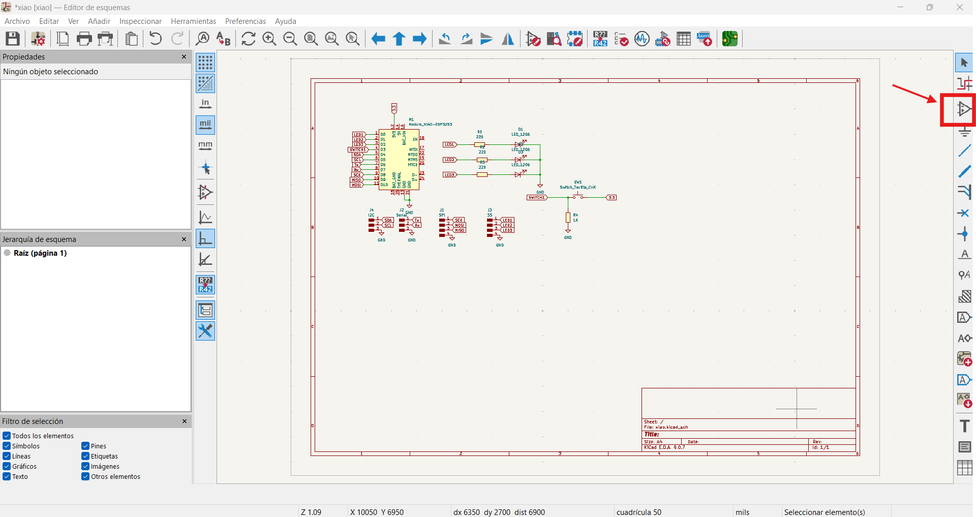Select Raíz (página 1) in hierarchy
The image size is (976, 517).
point(40,253)
